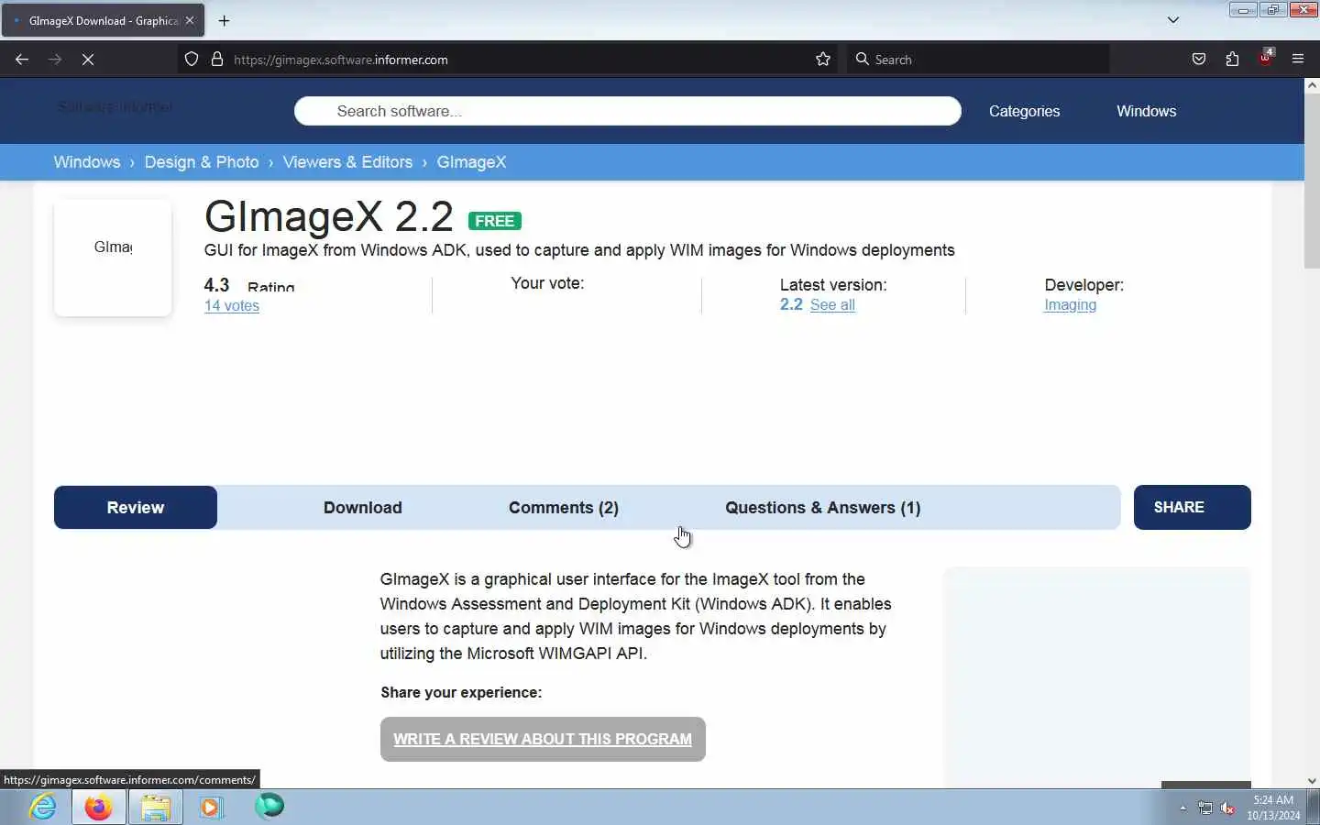Click the 4.3 rating value
The height and width of the screenshot is (825, 1320).
(217, 285)
